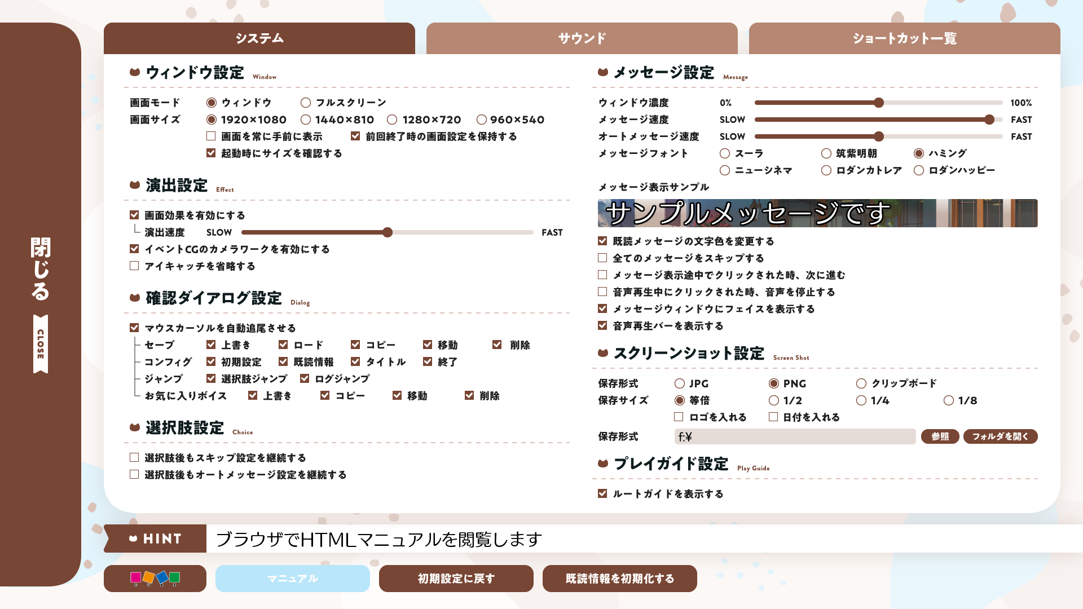Screen dimensions: 1083x609
Task: Uncheck マウスカーソルを自動追尾させる
Action: tap(134, 328)
